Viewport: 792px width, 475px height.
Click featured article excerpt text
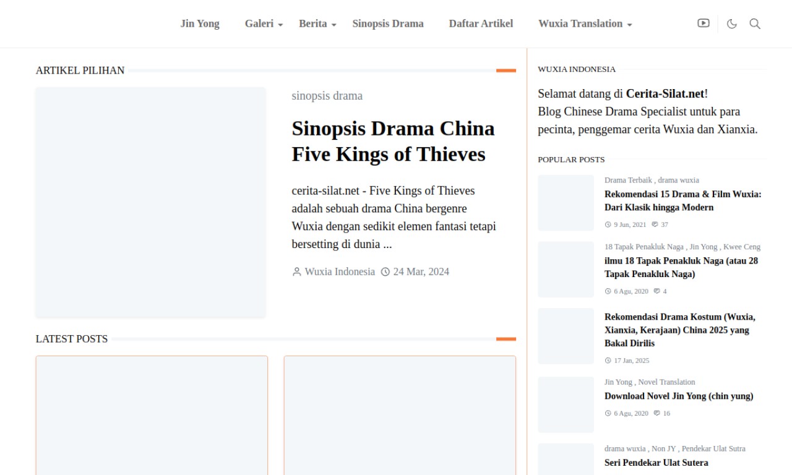(x=394, y=217)
